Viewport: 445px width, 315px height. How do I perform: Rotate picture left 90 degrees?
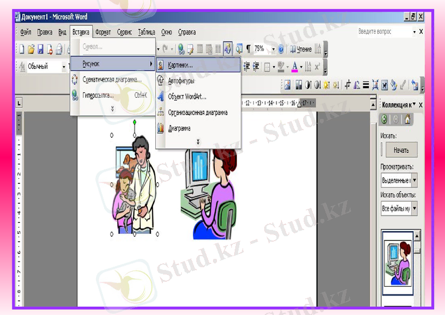pos(357,85)
